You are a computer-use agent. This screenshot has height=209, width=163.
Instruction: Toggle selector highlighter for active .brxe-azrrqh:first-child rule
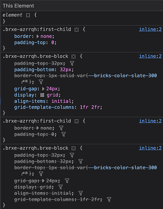pyautogui.click(x=76, y=30)
